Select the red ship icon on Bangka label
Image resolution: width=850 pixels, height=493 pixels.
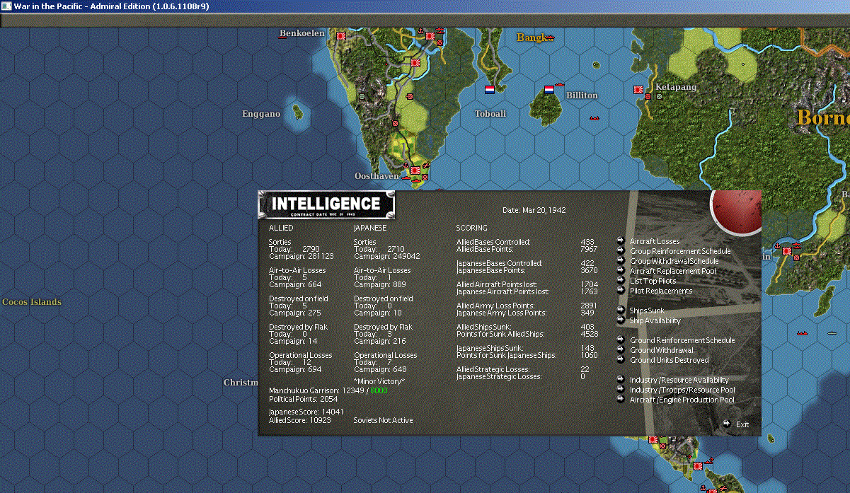[549, 37]
